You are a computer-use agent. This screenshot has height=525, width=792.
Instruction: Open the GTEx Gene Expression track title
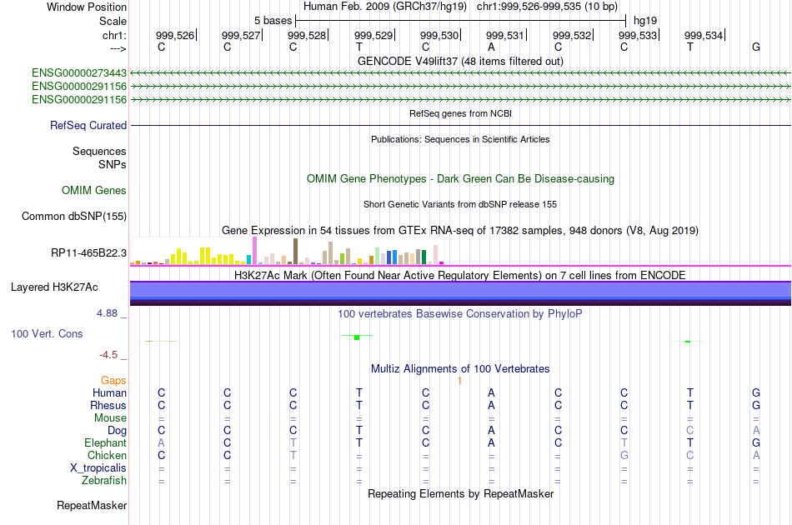(x=460, y=231)
